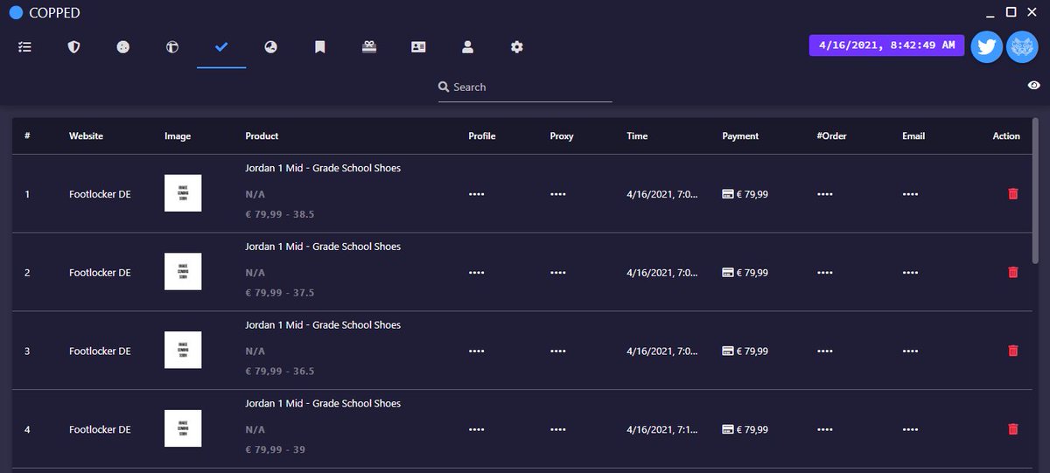Image resolution: width=1050 pixels, height=473 pixels.
Task: Click the Time column header
Action: (x=637, y=136)
